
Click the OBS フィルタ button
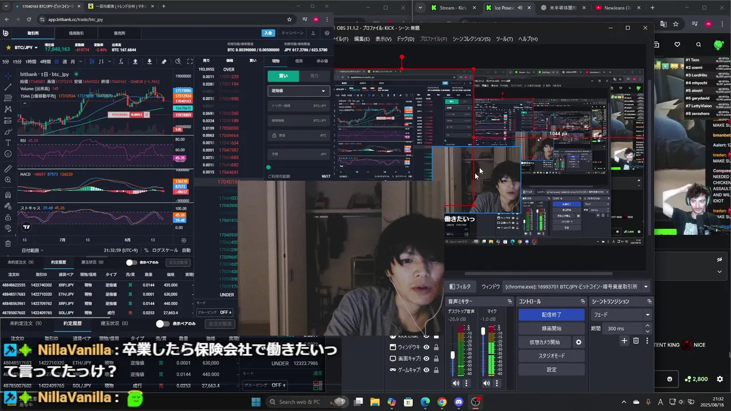click(x=460, y=287)
